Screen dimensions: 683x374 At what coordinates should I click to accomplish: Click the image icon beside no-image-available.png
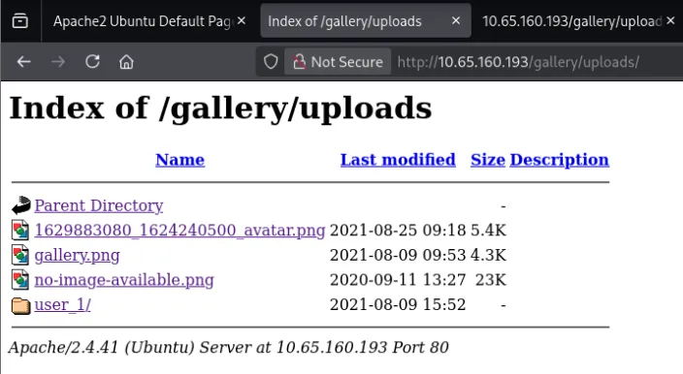tap(20, 280)
